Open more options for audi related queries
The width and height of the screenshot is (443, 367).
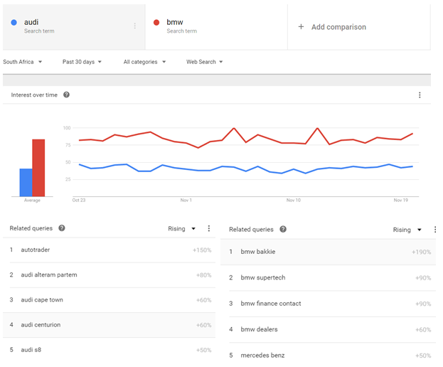click(209, 228)
